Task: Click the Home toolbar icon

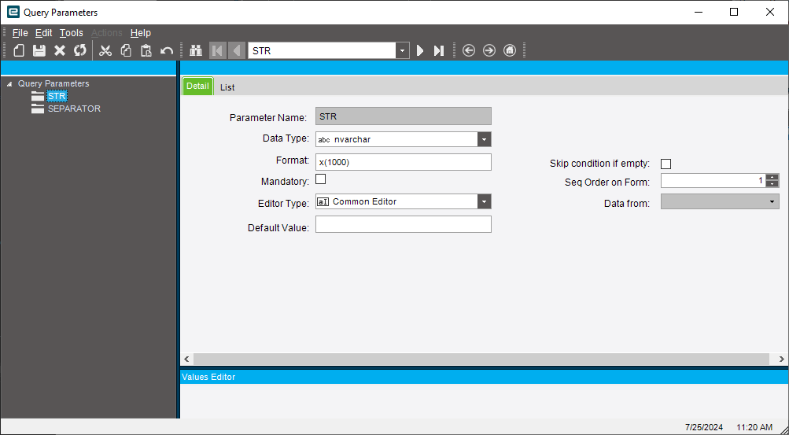Action: pos(510,50)
